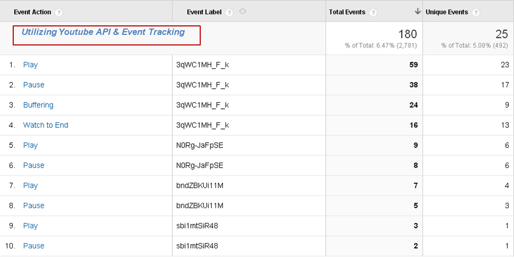Select label bndZBKUi11M in row 8
Screen dimensions: 514x259
click(200, 206)
